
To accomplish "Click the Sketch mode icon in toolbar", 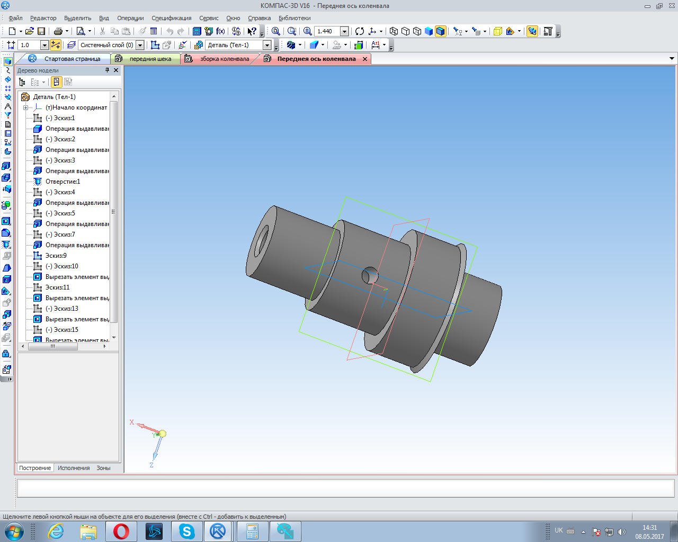I will [x=155, y=45].
